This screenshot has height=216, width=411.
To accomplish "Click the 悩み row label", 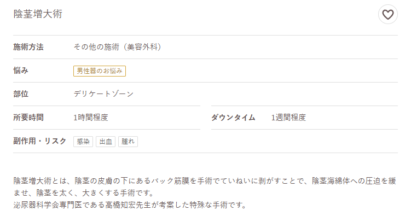I will (x=21, y=71).
